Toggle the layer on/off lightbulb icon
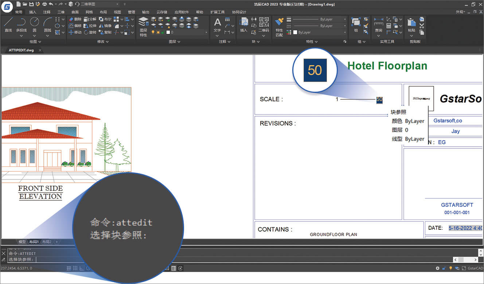Image resolution: width=484 pixels, height=284 pixels. tap(153, 32)
